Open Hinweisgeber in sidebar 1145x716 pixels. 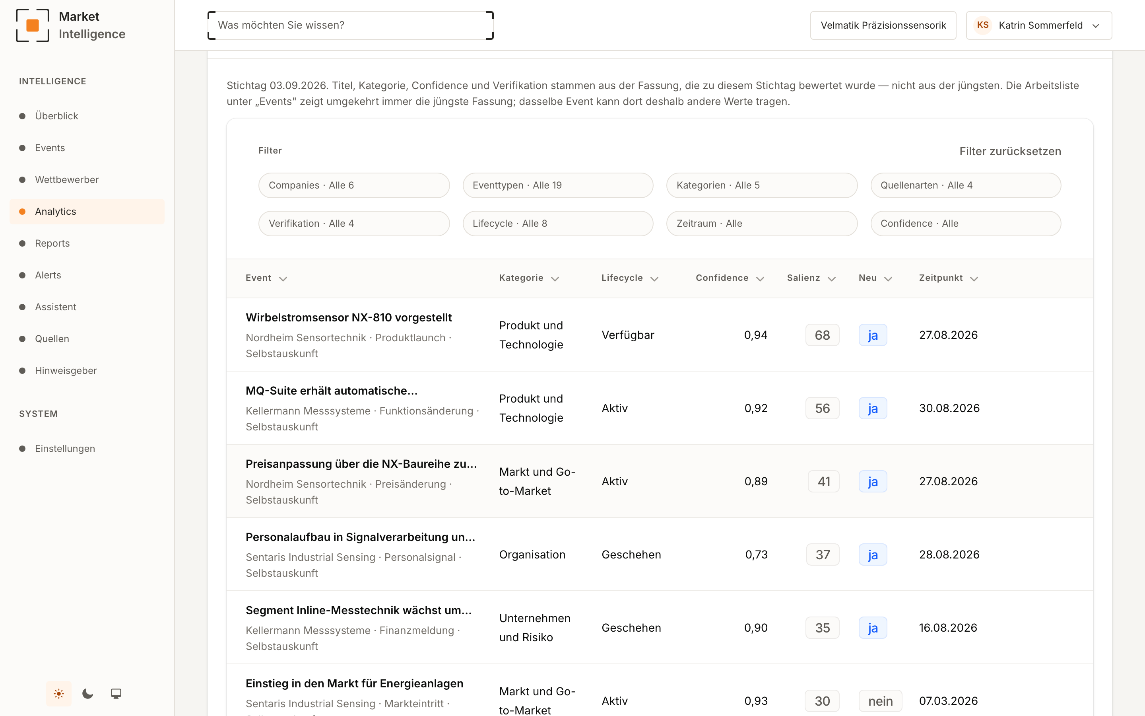coord(87,370)
